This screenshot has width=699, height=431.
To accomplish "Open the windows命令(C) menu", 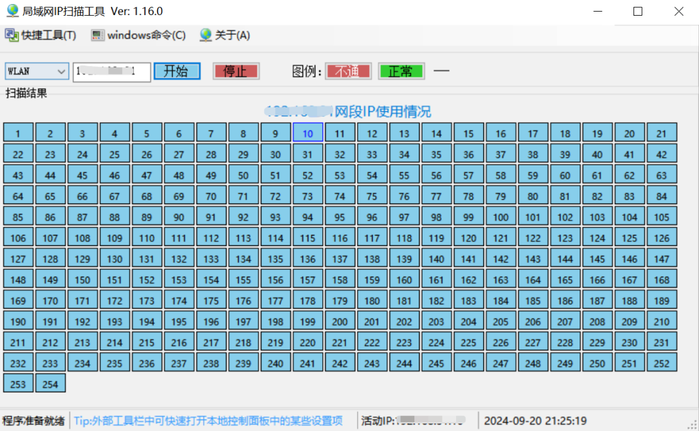I will [x=138, y=36].
